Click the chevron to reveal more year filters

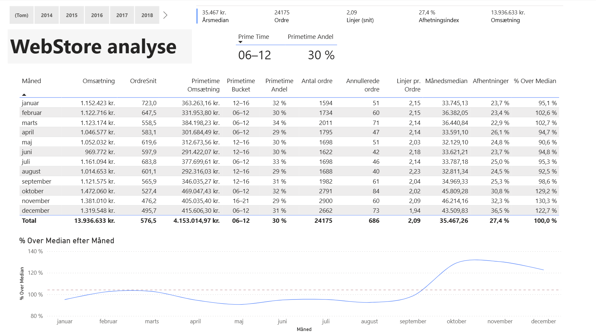pyautogui.click(x=165, y=15)
